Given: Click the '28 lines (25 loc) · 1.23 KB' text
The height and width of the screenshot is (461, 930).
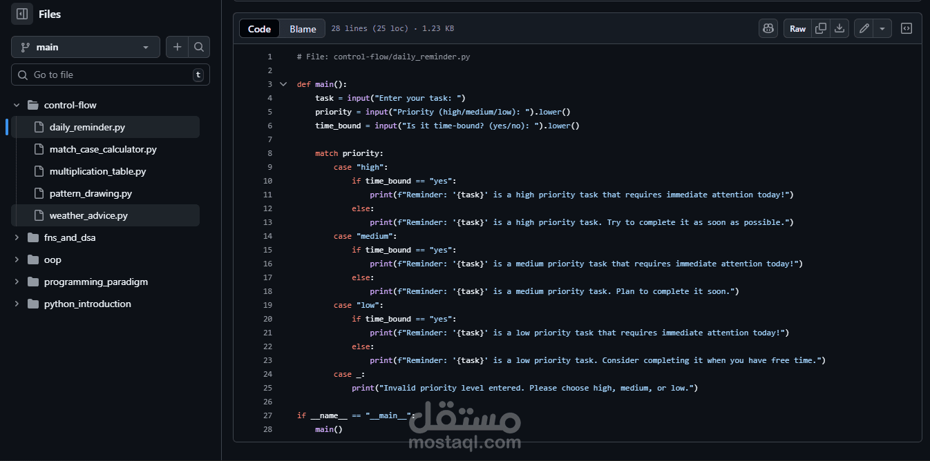Looking at the screenshot, I should [x=392, y=29].
